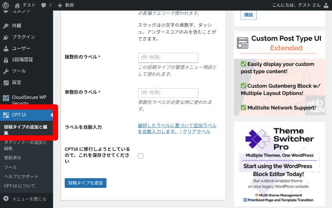Click Easily display your custom post type content
The height and width of the screenshot is (208, 332).
(x=277, y=68)
